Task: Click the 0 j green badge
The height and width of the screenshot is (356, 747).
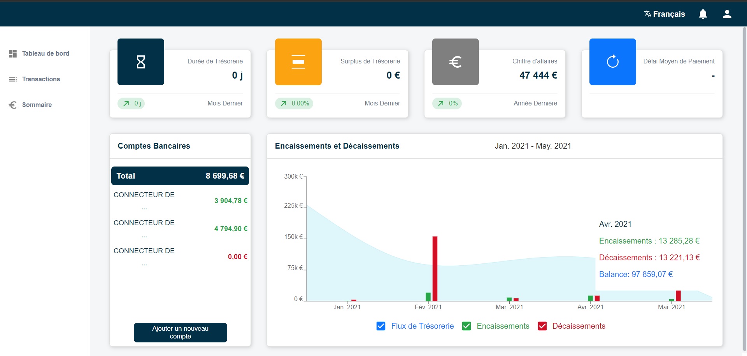Action: [x=131, y=103]
